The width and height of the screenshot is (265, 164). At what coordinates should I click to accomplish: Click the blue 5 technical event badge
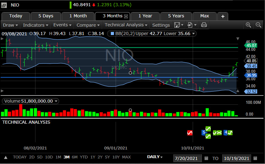click(x=204, y=132)
